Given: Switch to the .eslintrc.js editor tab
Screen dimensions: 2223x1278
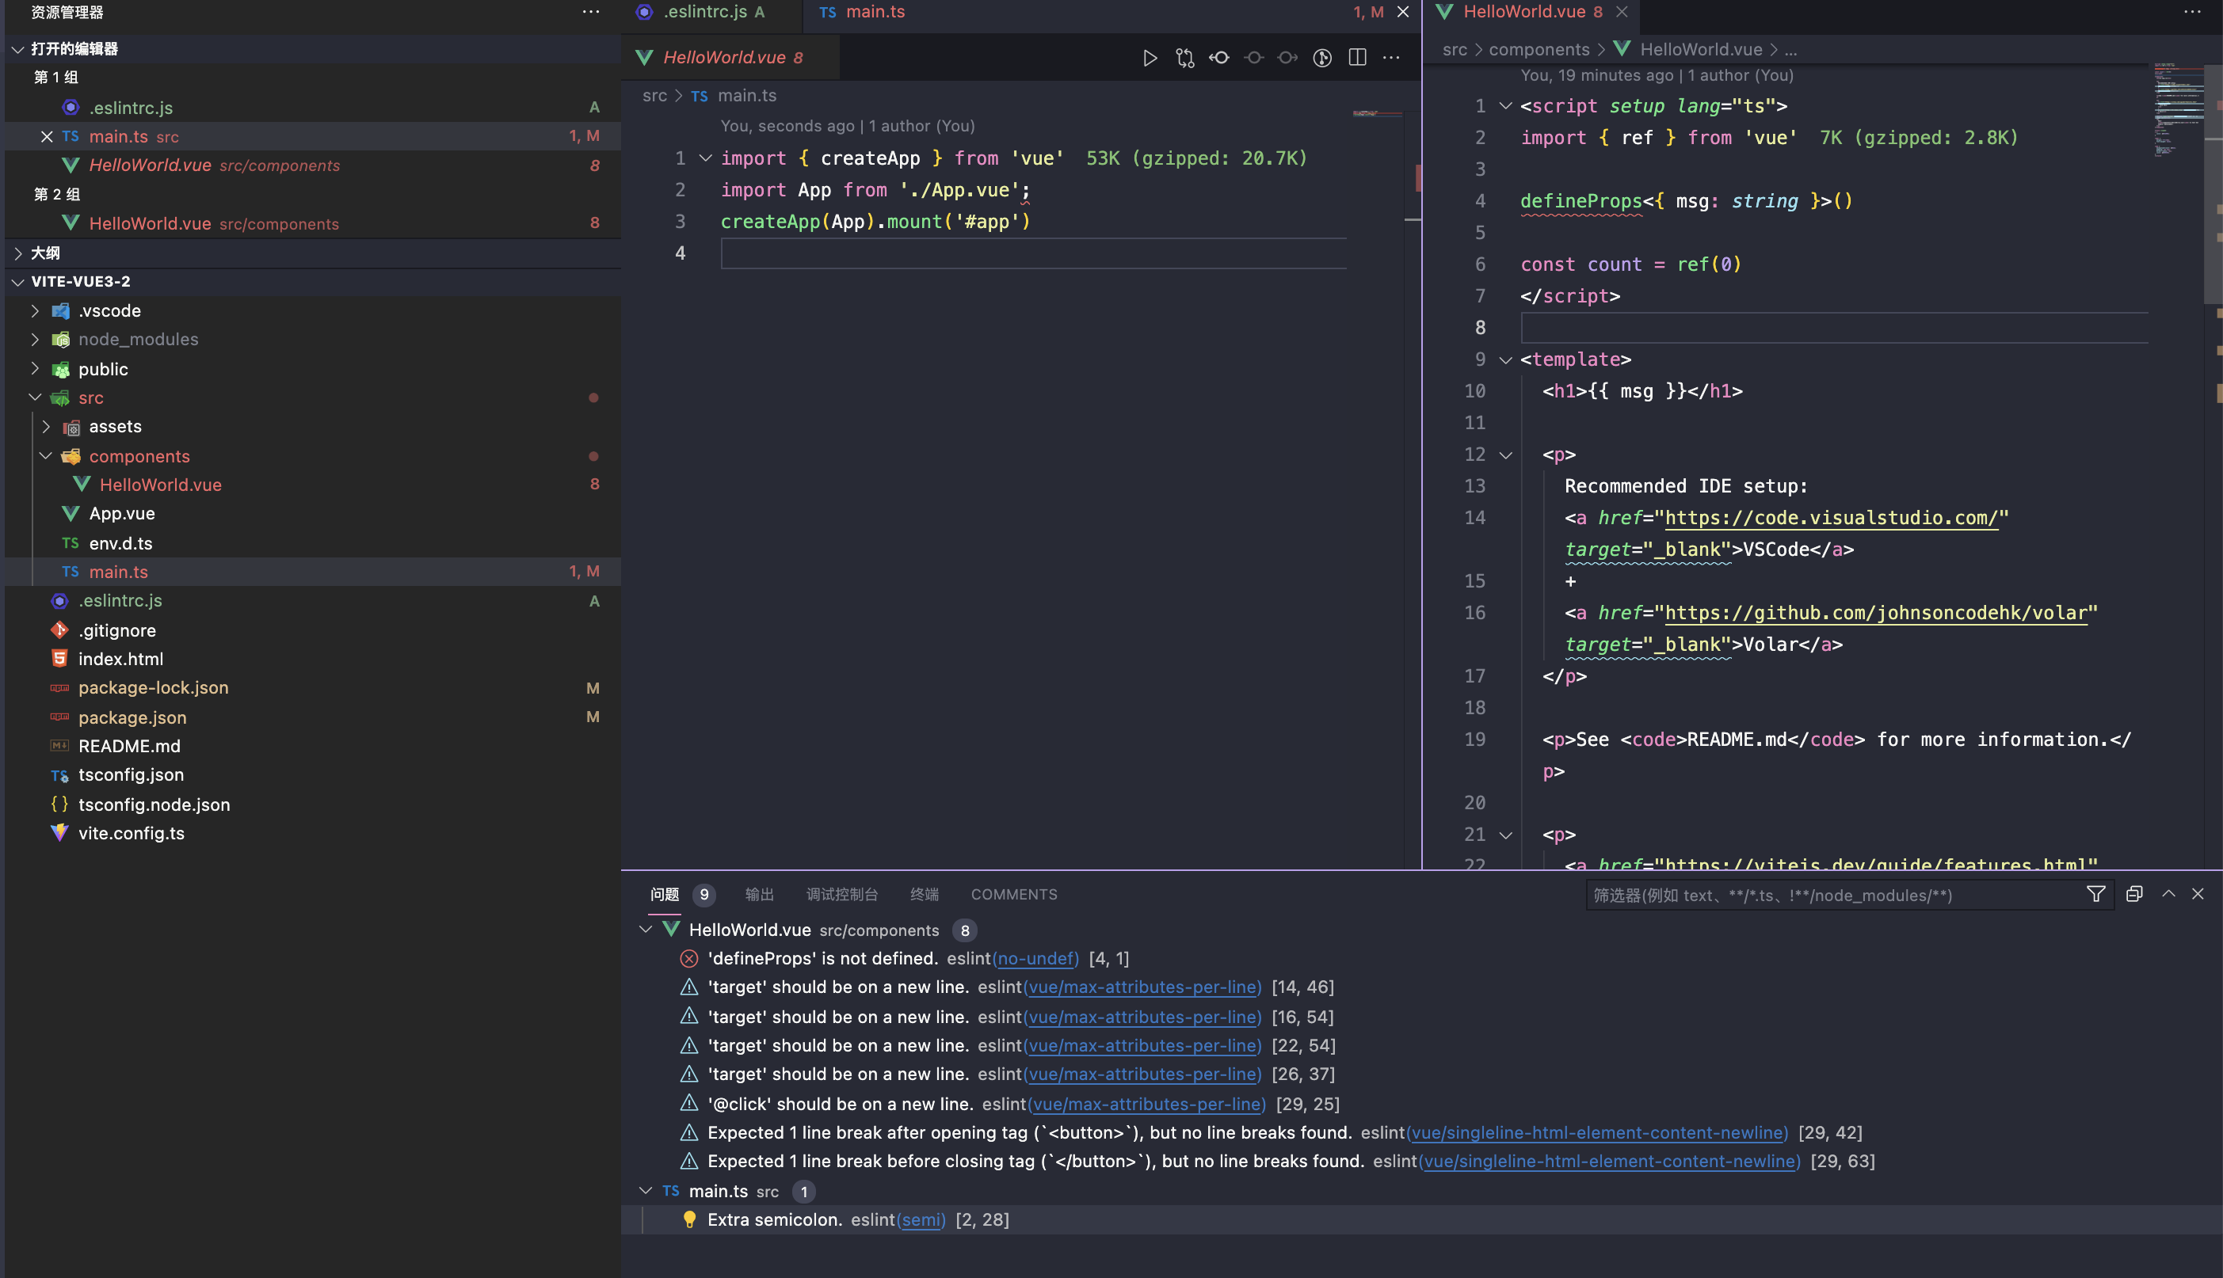Looking at the screenshot, I should coord(704,13).
